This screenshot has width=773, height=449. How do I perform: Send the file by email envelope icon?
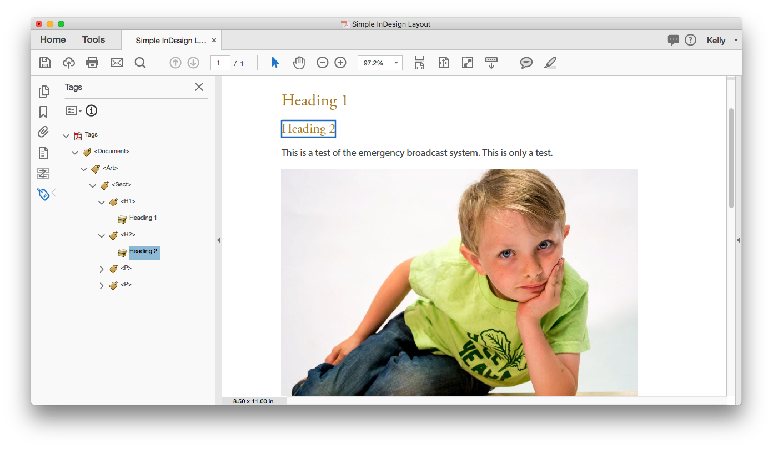pyautogui.click(x=117, y=63)
